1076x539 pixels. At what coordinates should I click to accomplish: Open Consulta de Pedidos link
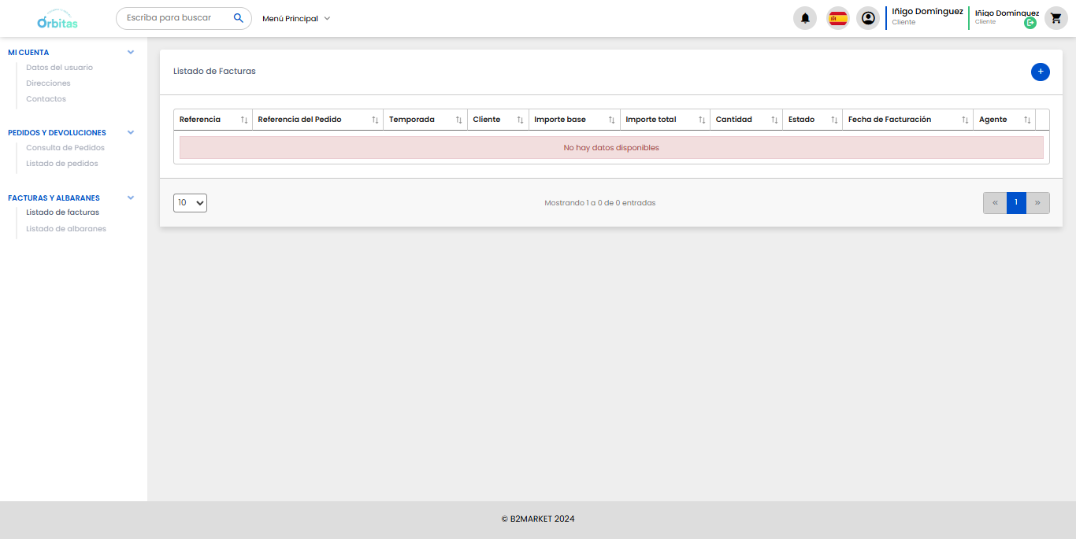[65, 148]
